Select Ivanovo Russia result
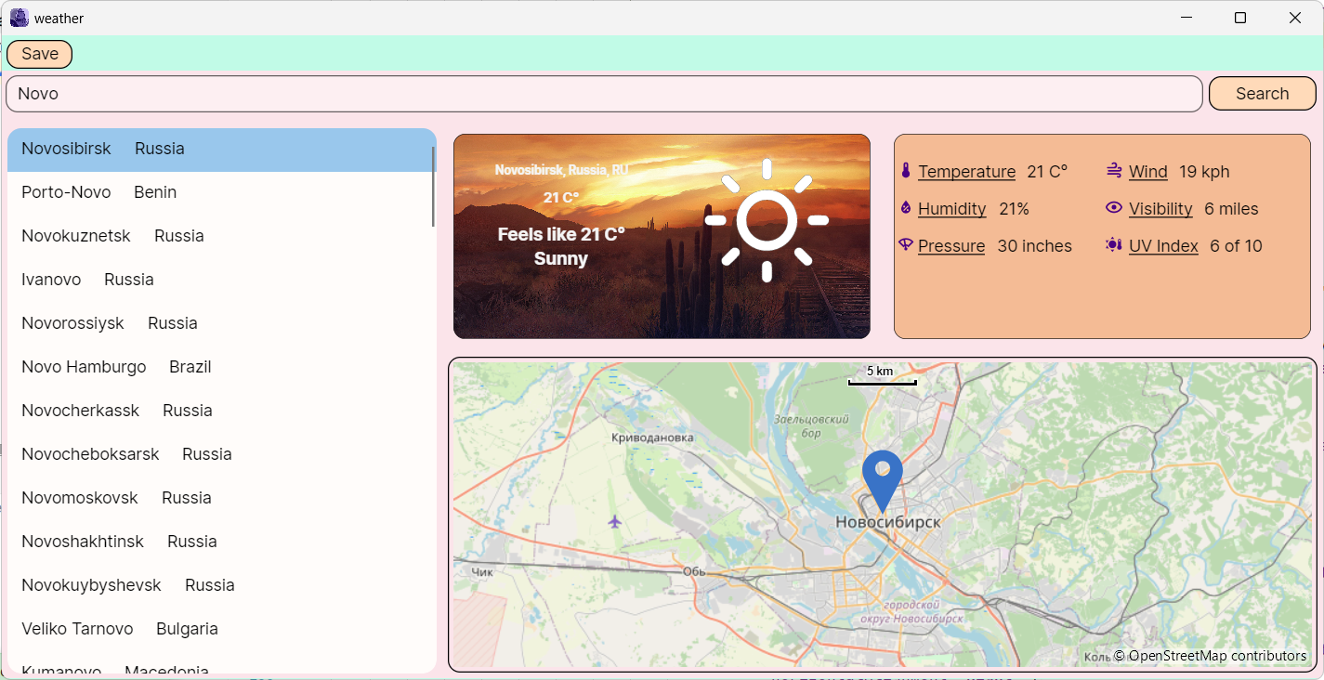1324x680 pixels. (x=221, y=280)
